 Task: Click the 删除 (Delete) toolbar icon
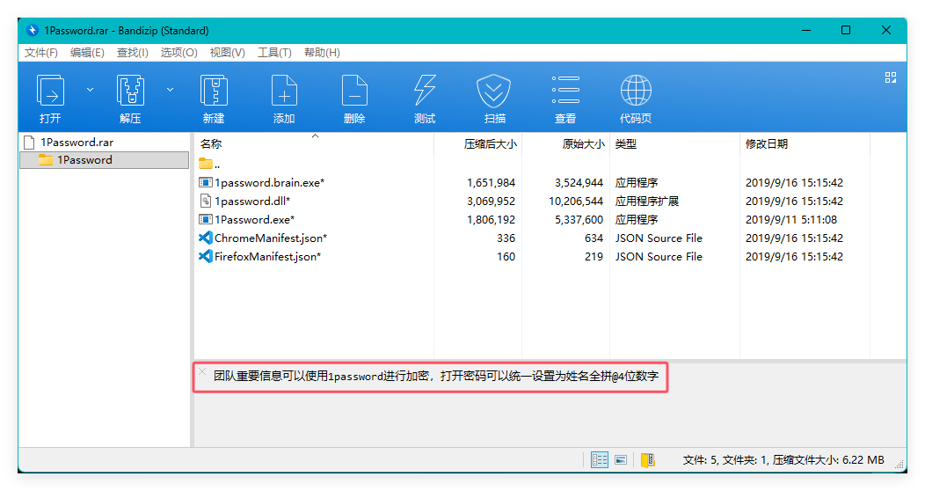point(354,91)
